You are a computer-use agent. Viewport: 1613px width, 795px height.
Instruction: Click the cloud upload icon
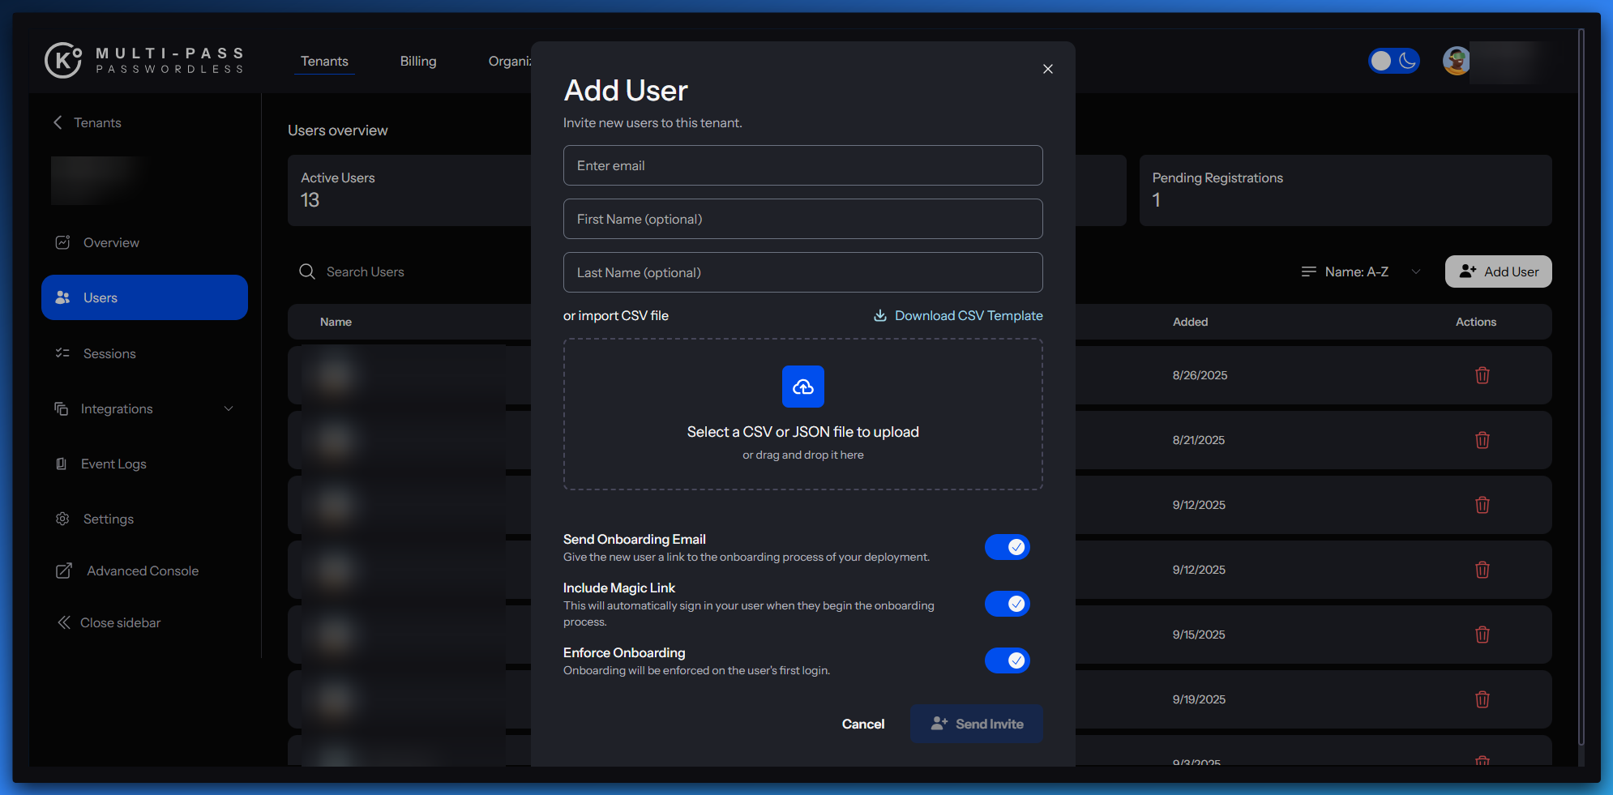(802, 387)
